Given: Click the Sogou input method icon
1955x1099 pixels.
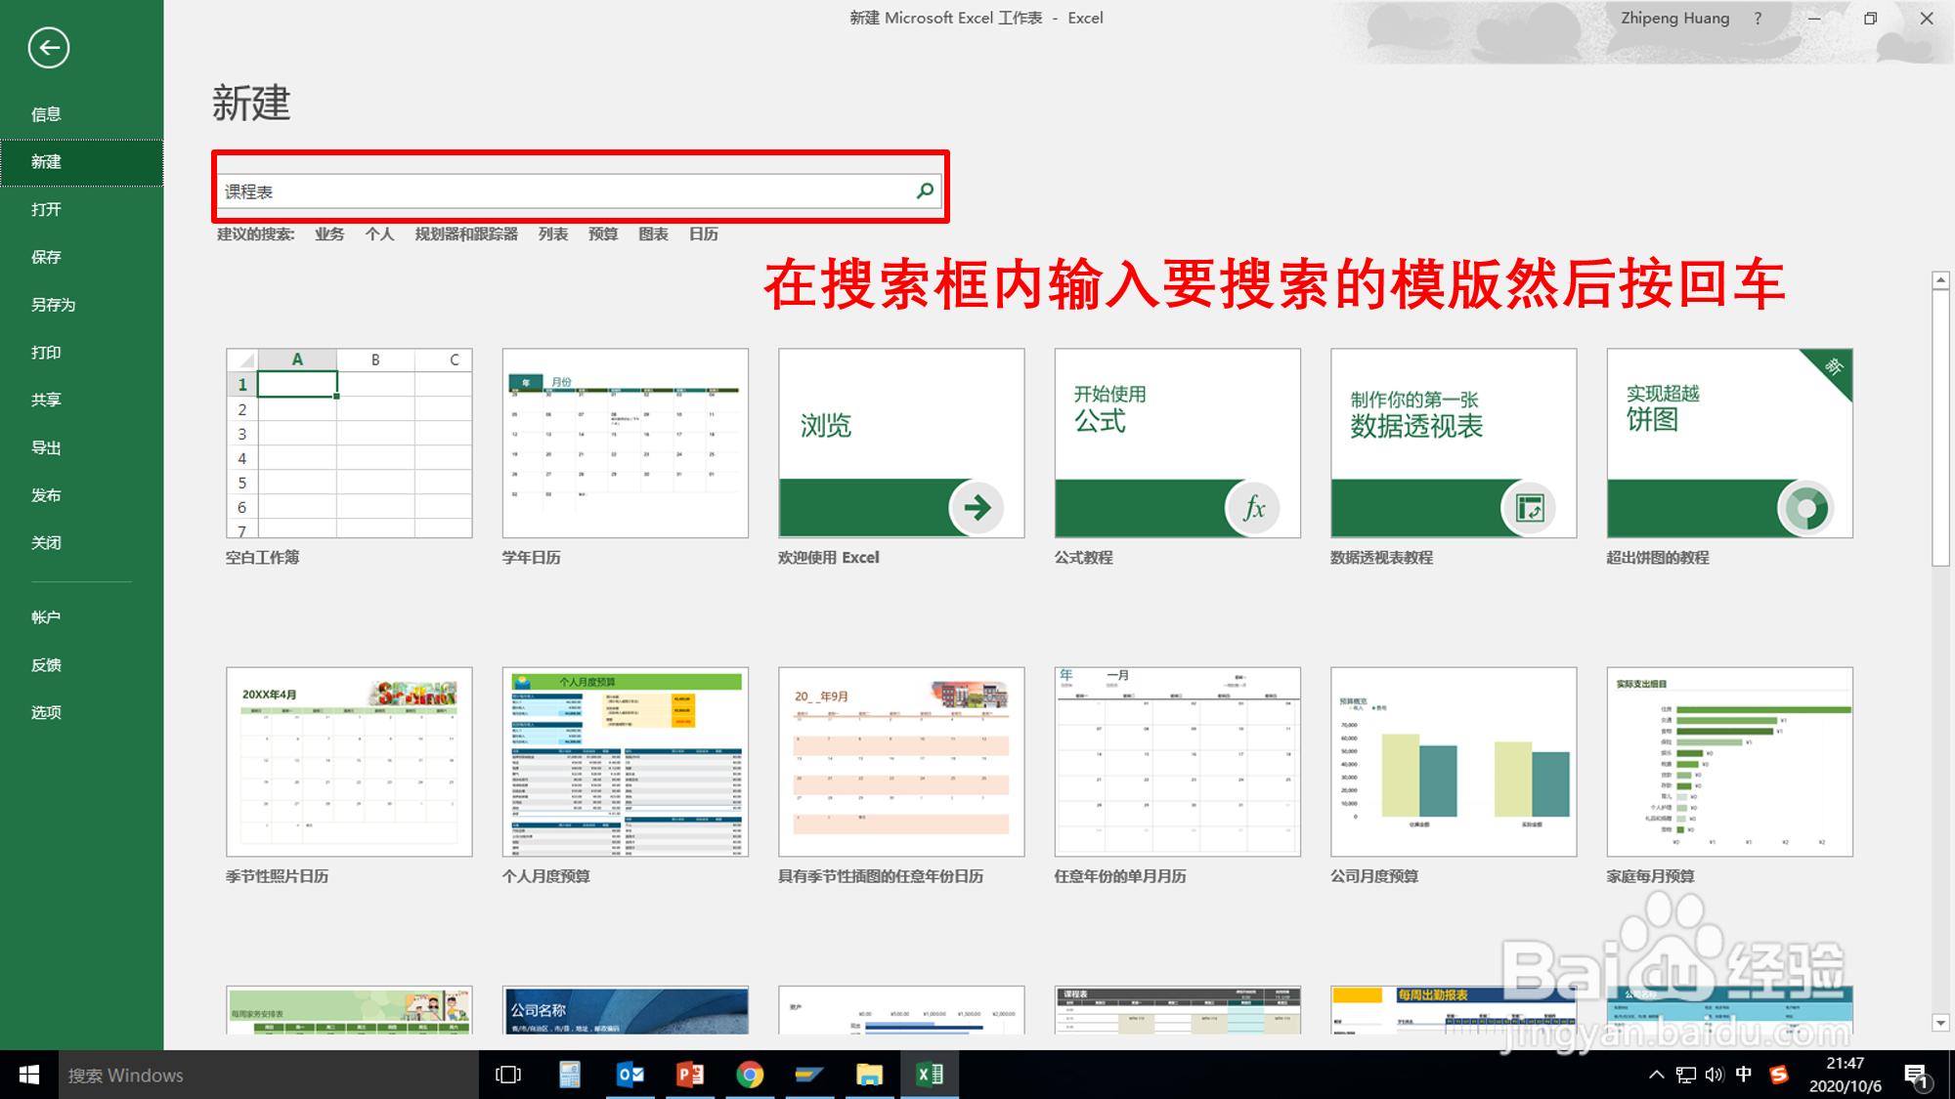Looking at the screenshot, I should (1779, 1075).
